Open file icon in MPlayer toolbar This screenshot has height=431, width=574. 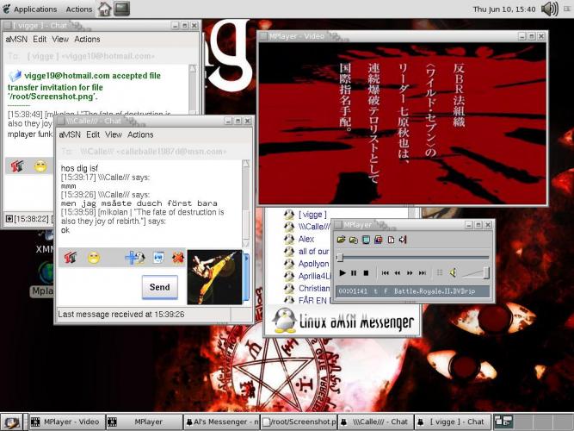pyautogui.click(x=342, y=239)
